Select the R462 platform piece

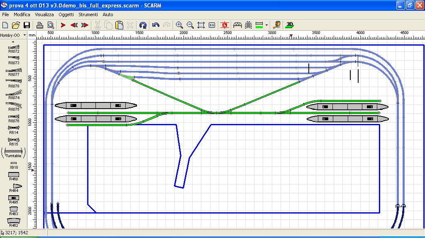pos(14,223)
